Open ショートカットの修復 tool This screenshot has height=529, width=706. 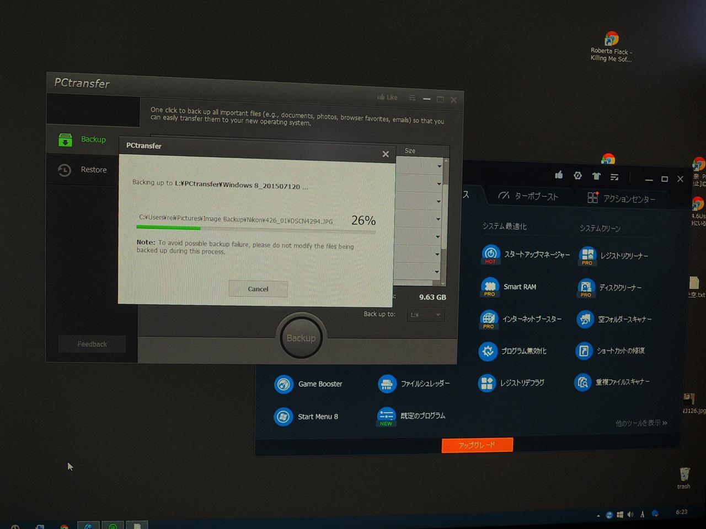coord(610,350)
